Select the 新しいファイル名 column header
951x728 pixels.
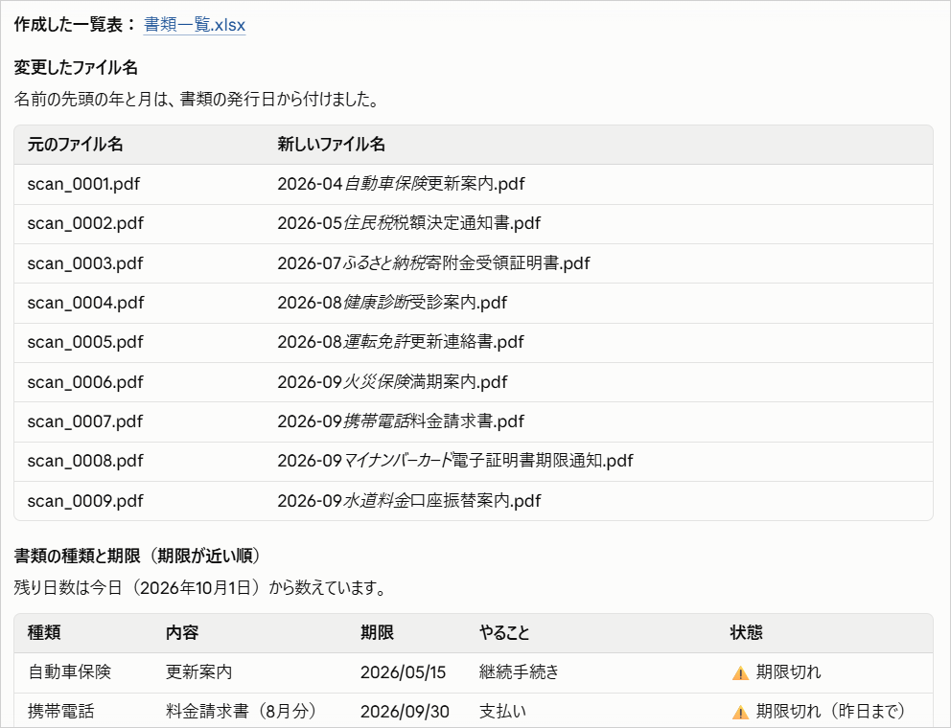tap(331, 145)
